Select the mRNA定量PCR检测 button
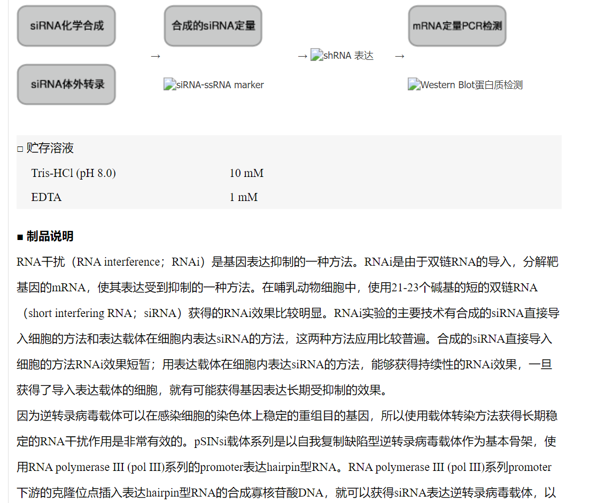Viewport: 590px width, 503px height. pyautogui.click(x=457, y=26)
